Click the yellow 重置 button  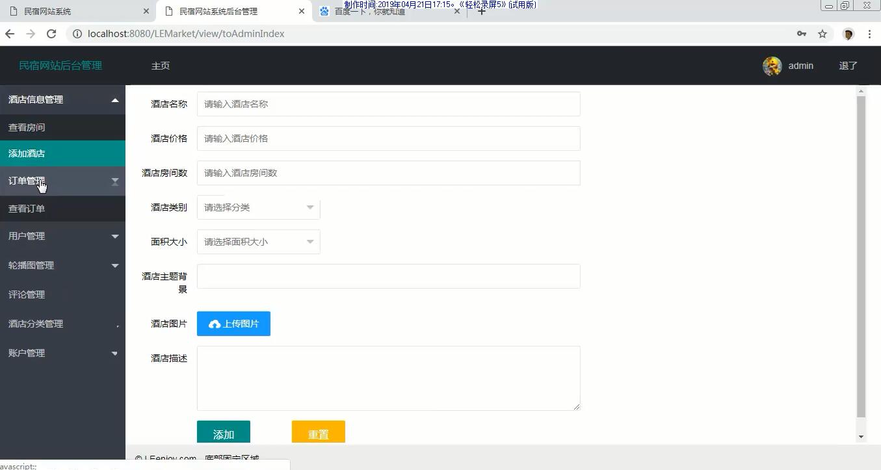[x=319, y=433]
